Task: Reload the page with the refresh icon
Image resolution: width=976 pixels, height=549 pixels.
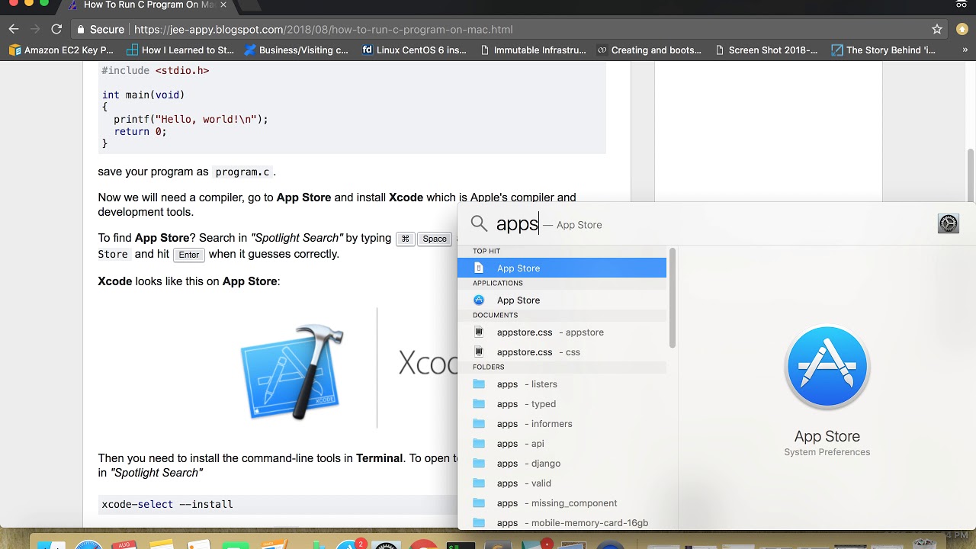Action: click(56, 30)
